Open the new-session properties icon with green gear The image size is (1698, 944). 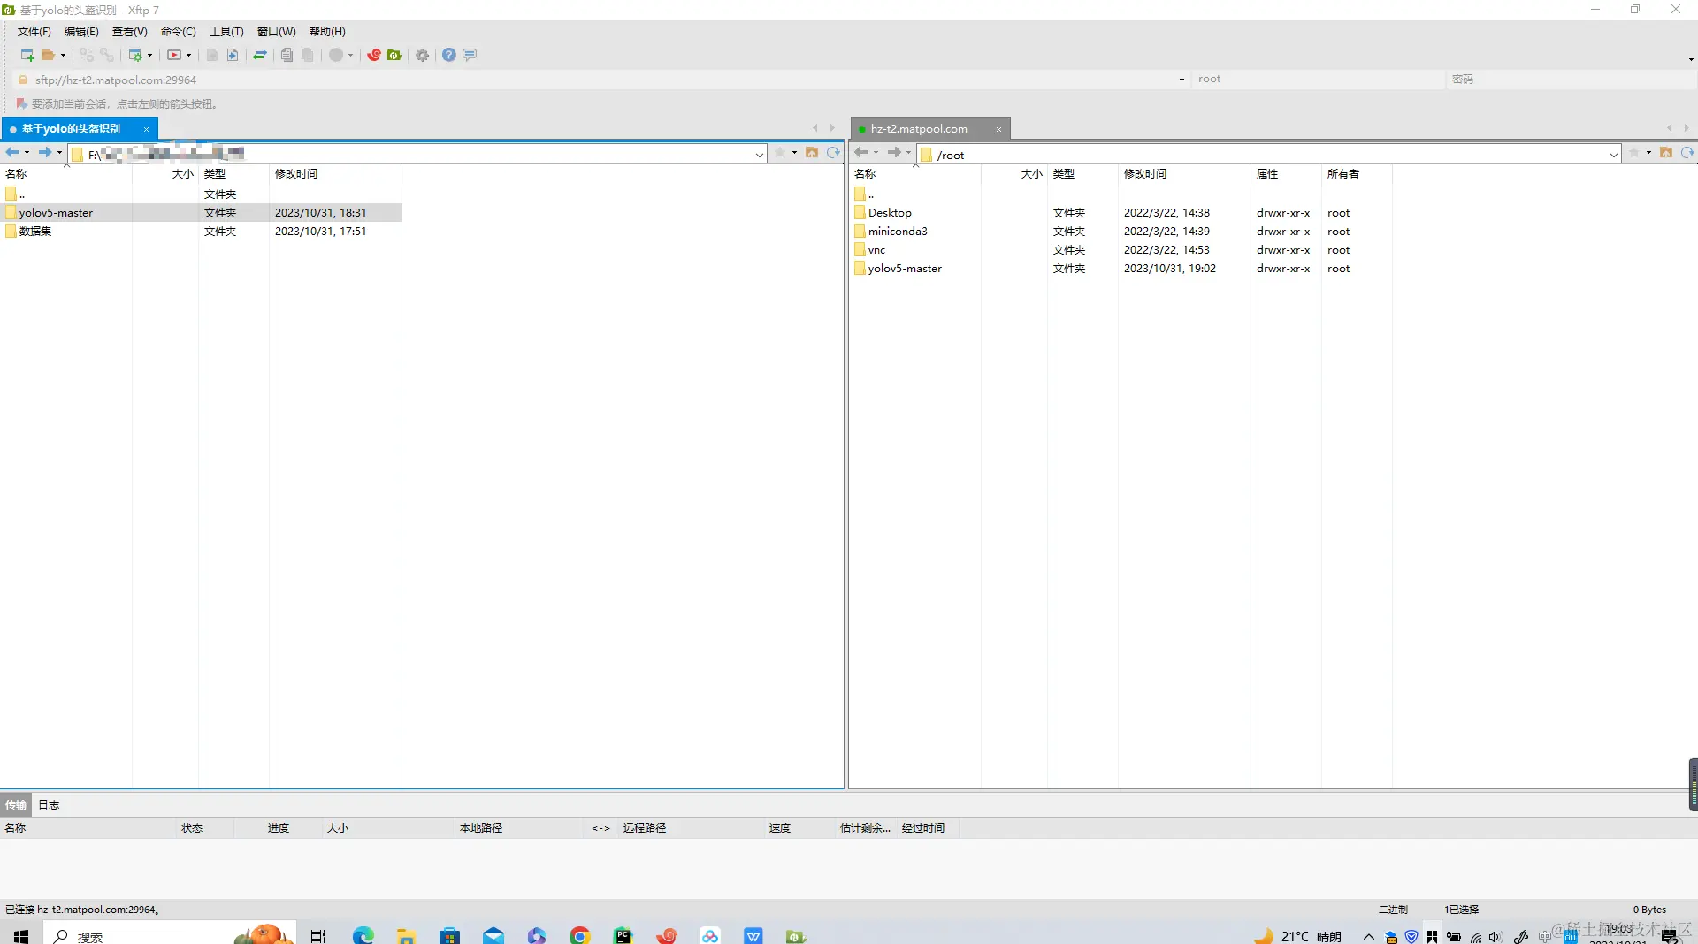pyautogui.click(x=135, y=55)
